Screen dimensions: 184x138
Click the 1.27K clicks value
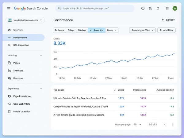pyautogui.click(x=121, y=98)
